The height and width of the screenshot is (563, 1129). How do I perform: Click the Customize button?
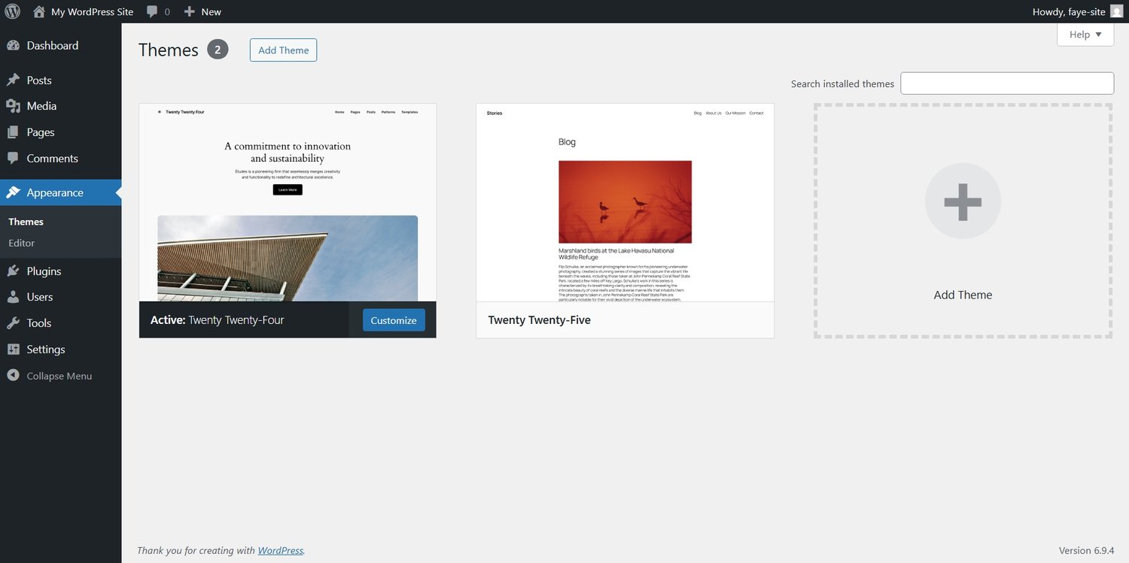[x=394, y=320]
